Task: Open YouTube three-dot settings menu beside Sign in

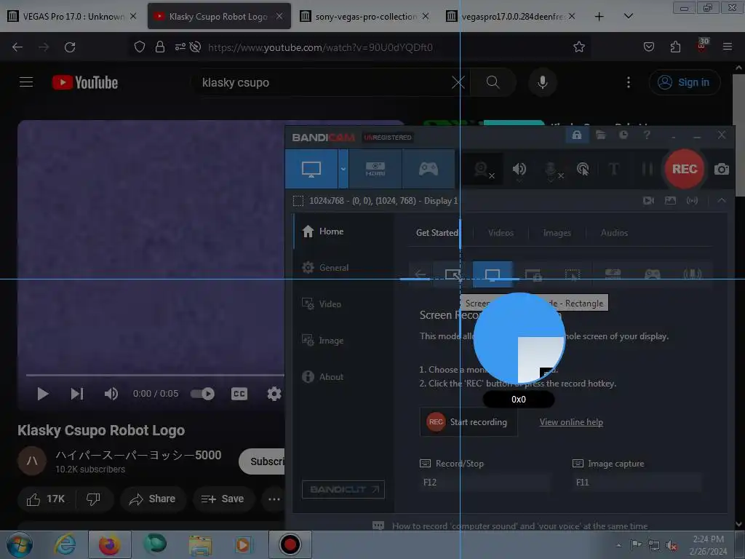Action: [628, 82]
